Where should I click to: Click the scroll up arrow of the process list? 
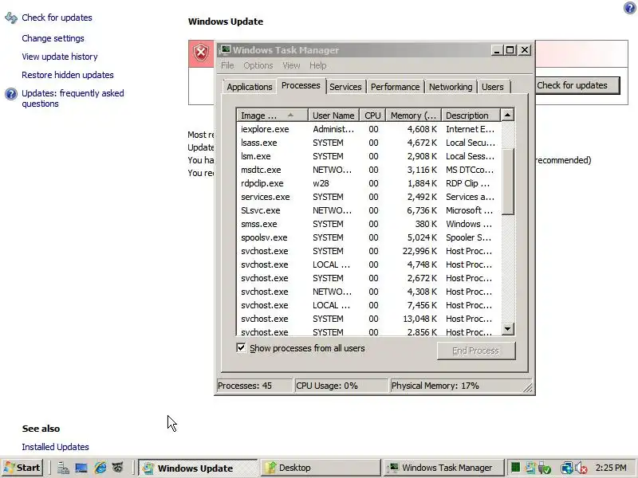click(x=507, y=115)
